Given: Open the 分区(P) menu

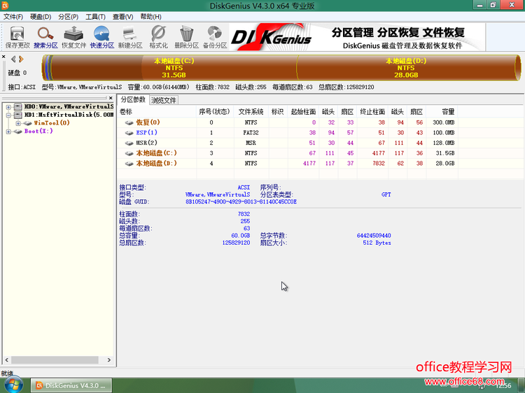Looking at the screenshot, I should (68, 17).
